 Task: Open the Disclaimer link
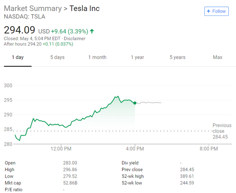(75, 39)
